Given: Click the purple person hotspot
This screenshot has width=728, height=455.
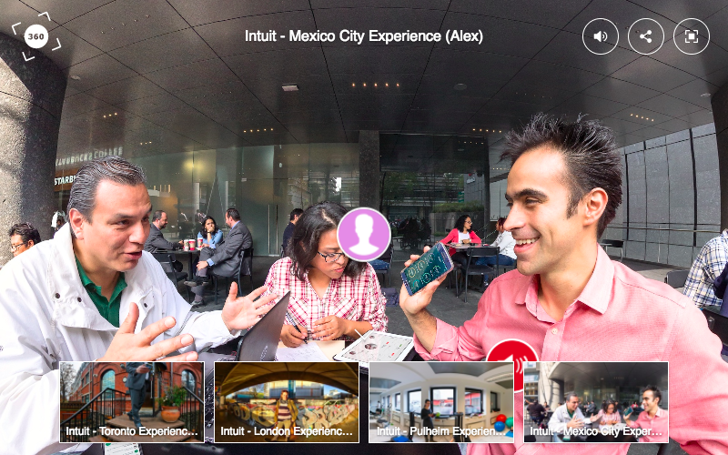Looking at the screenshot, I should 364,235.
